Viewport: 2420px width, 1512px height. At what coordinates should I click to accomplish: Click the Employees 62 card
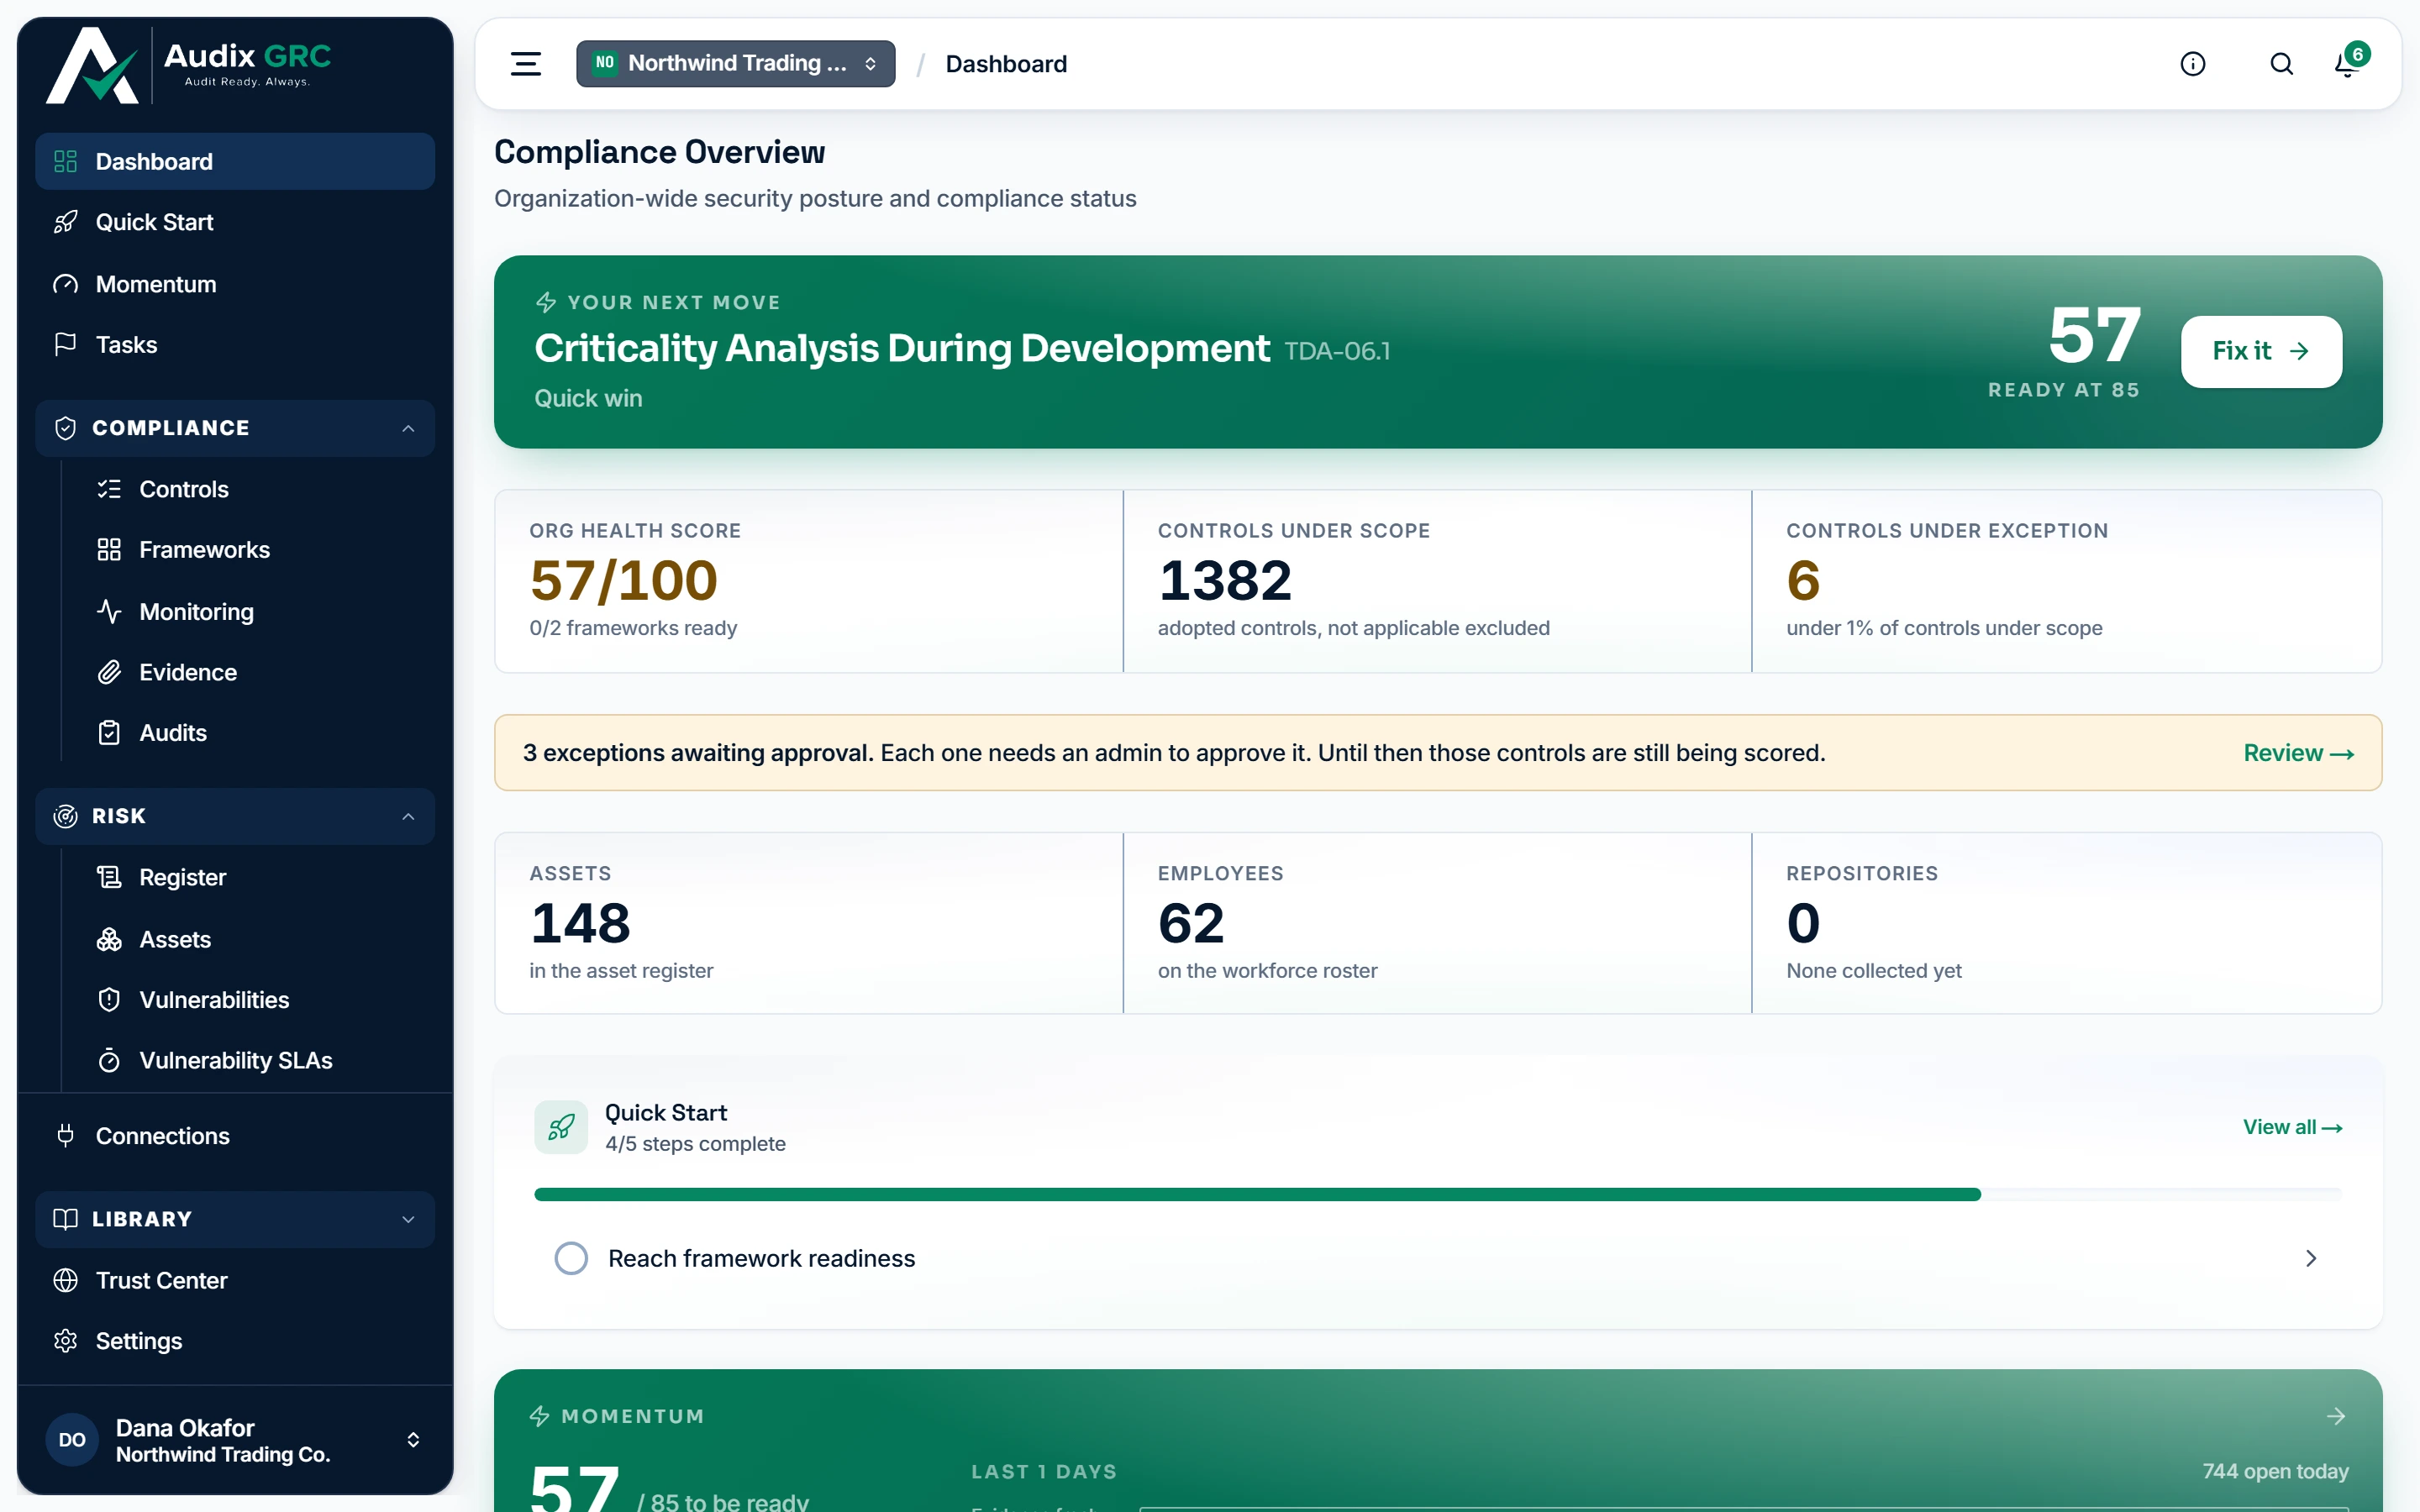(1437, 923)
